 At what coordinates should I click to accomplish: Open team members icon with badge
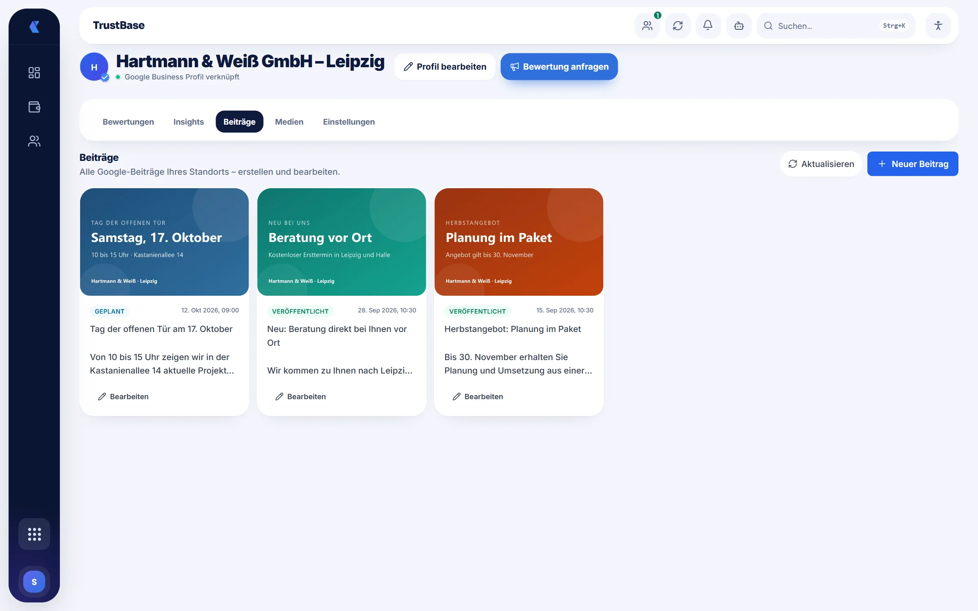(647, 26)
